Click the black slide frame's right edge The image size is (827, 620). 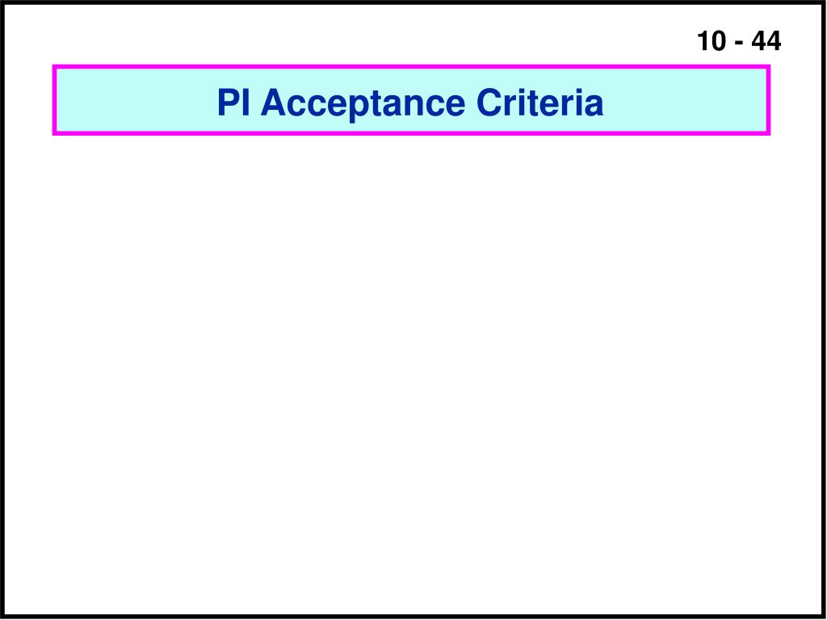(824, 310)
